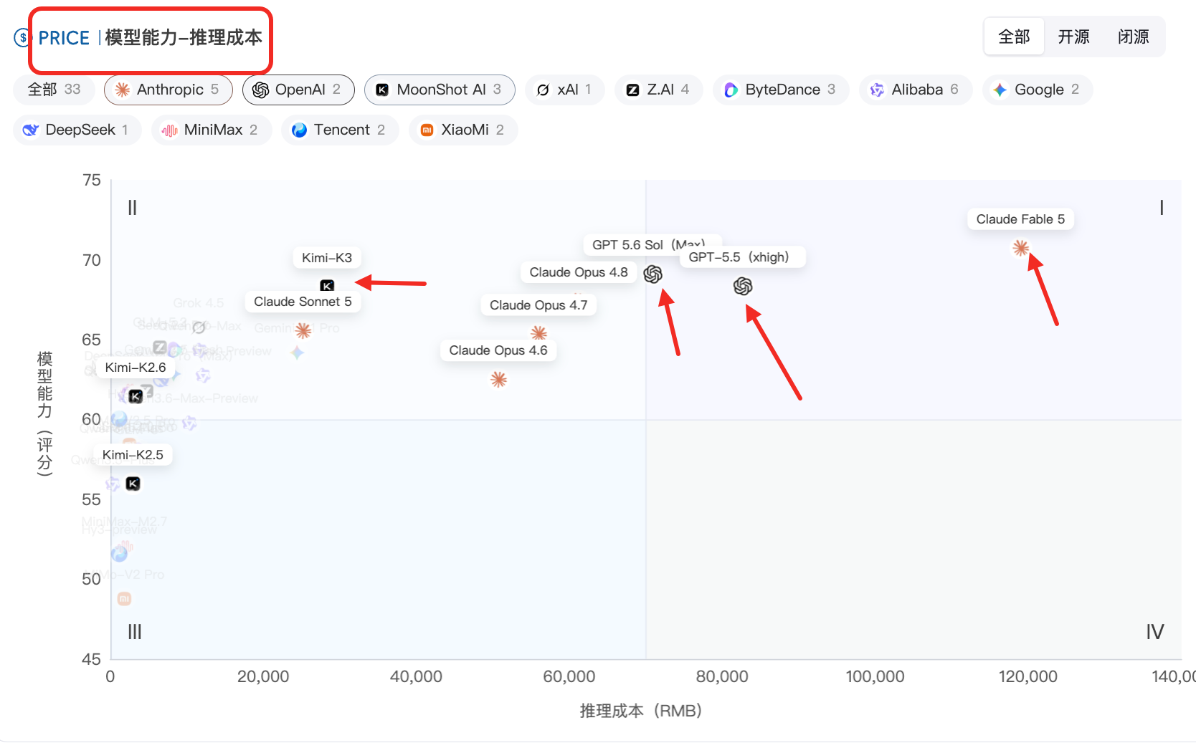The width and height of the screenshot is (1196, 748).
Task: Toggle the MoonShot AI 3 filter chip
Action: pos(440,90)
